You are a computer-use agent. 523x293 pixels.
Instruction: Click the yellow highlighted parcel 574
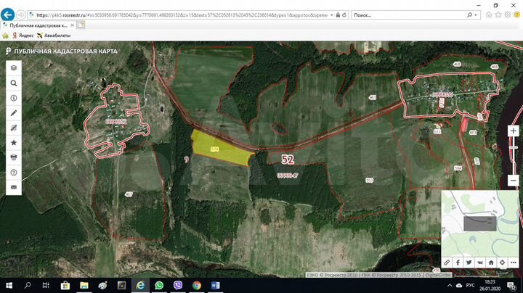tap(216, 149)
